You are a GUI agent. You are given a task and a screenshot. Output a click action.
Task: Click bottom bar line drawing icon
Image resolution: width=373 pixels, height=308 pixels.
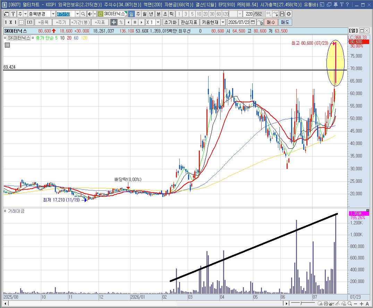[x=338, y=303]
